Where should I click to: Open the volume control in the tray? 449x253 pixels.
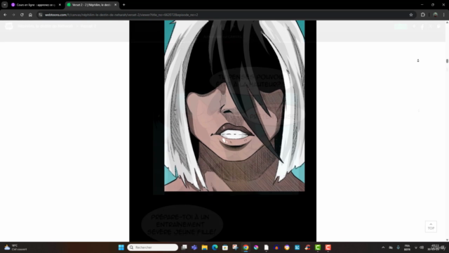click(x=422, y=247)
